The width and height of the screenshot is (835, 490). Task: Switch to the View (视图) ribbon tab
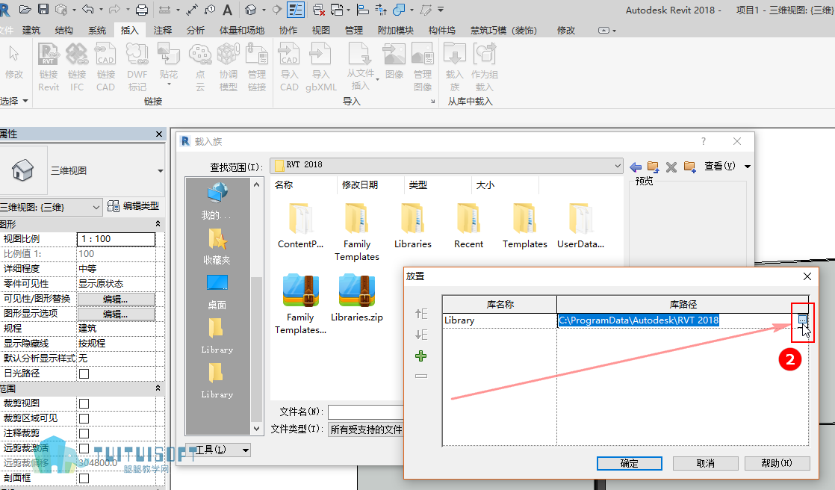click(320, 31)
